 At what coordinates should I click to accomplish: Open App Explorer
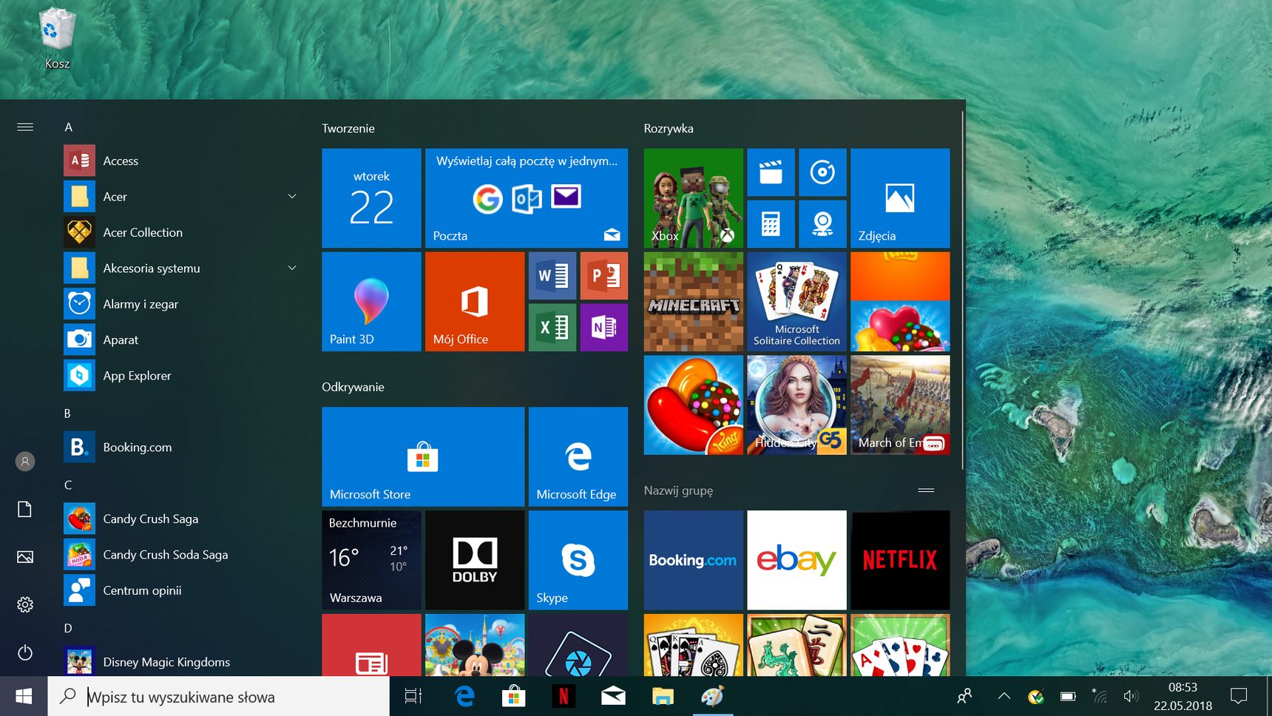tap(181, 376)
